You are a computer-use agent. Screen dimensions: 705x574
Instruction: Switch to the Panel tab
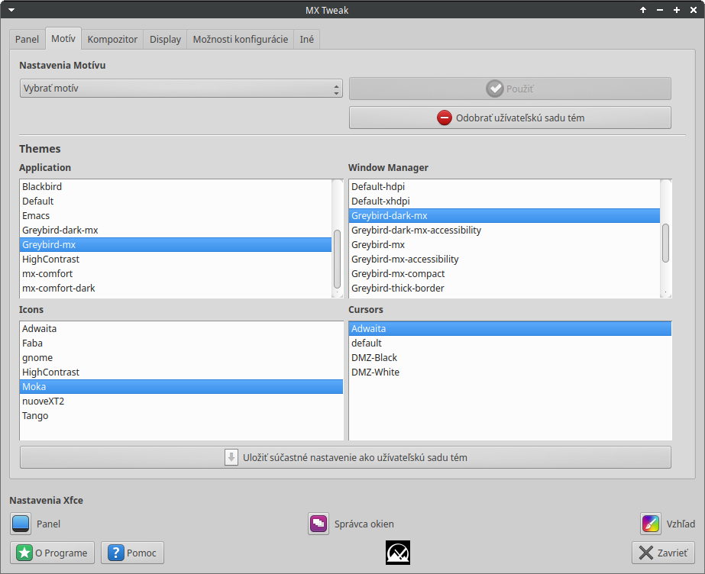tap(27, 40)
